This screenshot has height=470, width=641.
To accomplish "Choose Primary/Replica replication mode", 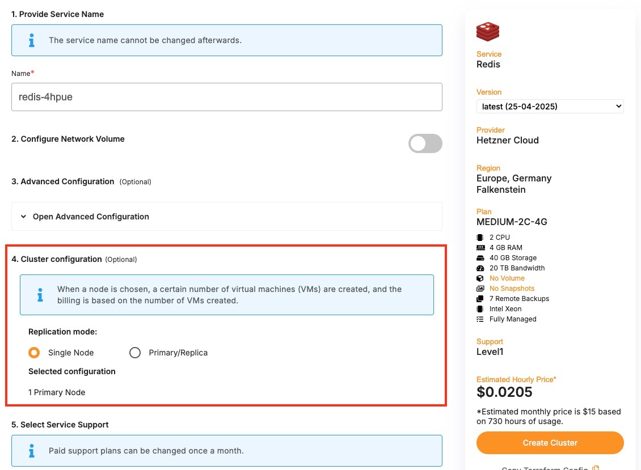I will [x=135, y=353].
